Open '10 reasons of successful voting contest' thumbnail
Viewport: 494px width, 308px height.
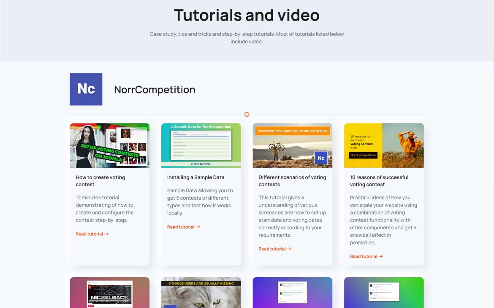pos(384,145)
